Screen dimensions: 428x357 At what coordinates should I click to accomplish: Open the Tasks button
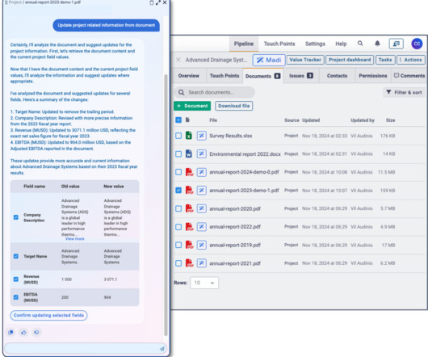click(385, 60)
